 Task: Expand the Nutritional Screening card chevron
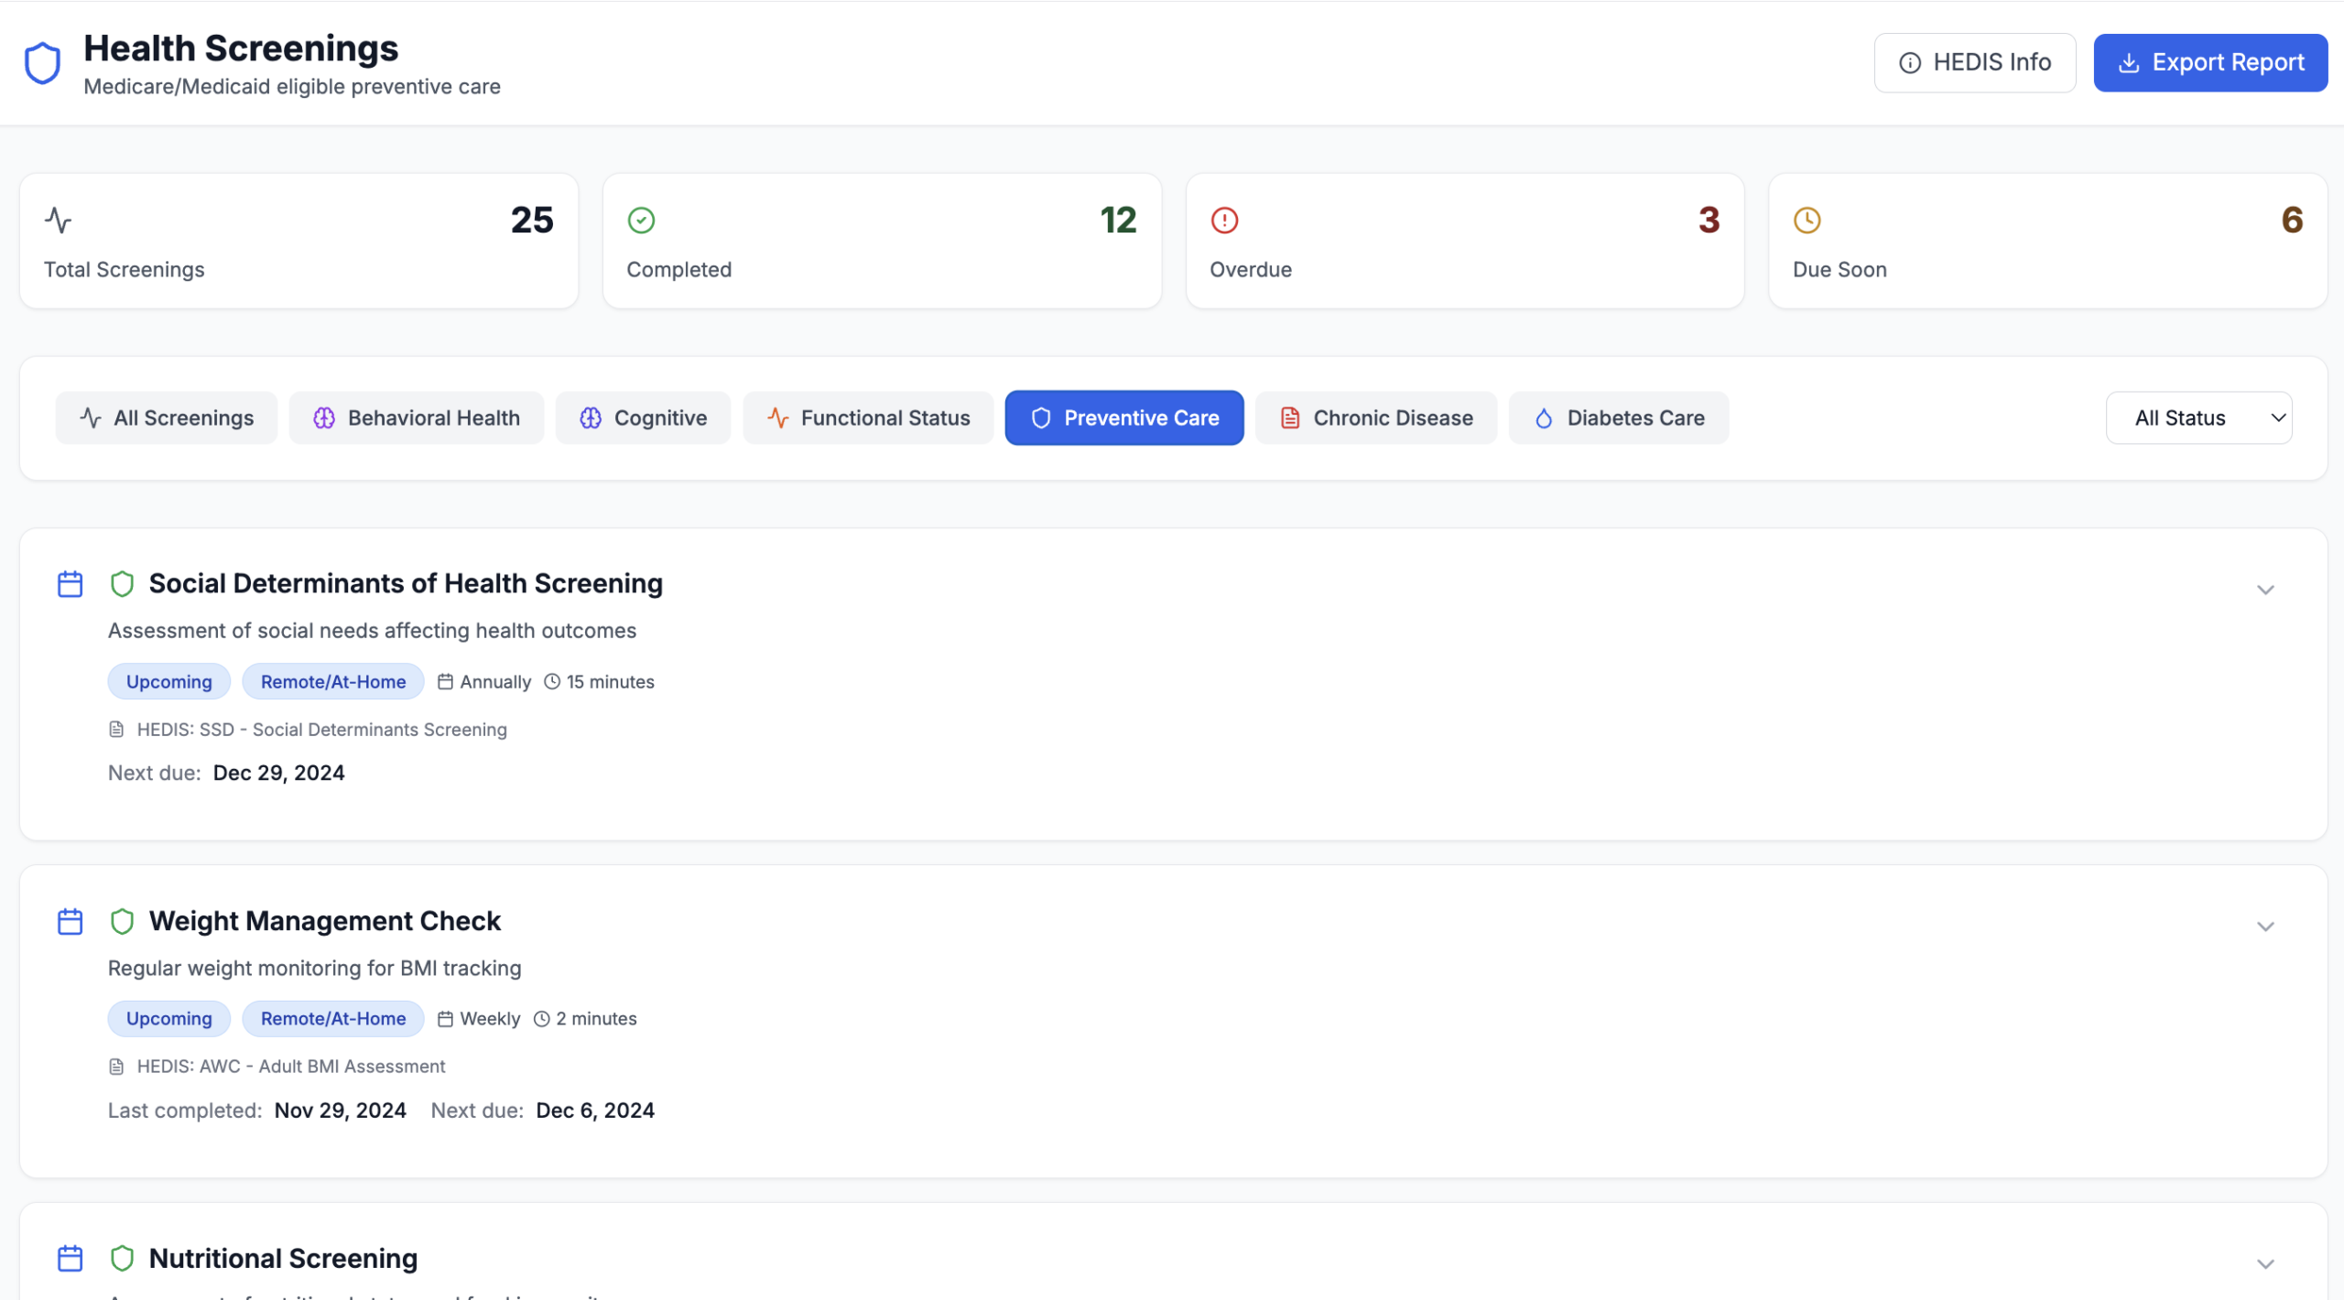point(2264,1264)
